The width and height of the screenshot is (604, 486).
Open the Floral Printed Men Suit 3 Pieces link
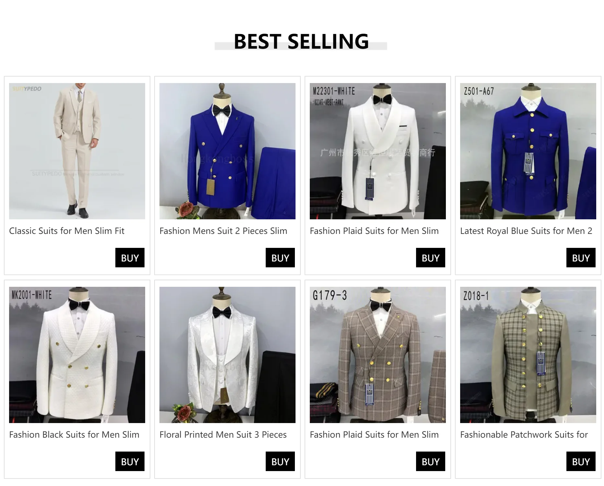pyautogui.click(x=223, y=435)
